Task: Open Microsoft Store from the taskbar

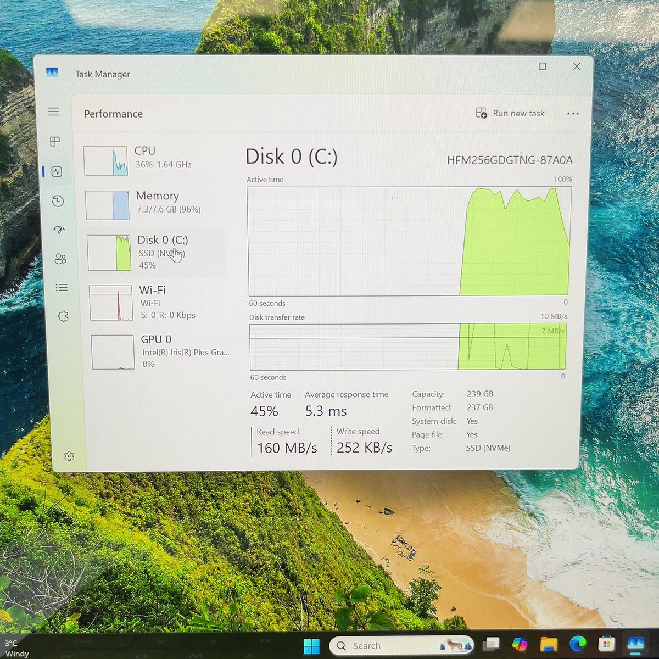Action: coord(606,644)
